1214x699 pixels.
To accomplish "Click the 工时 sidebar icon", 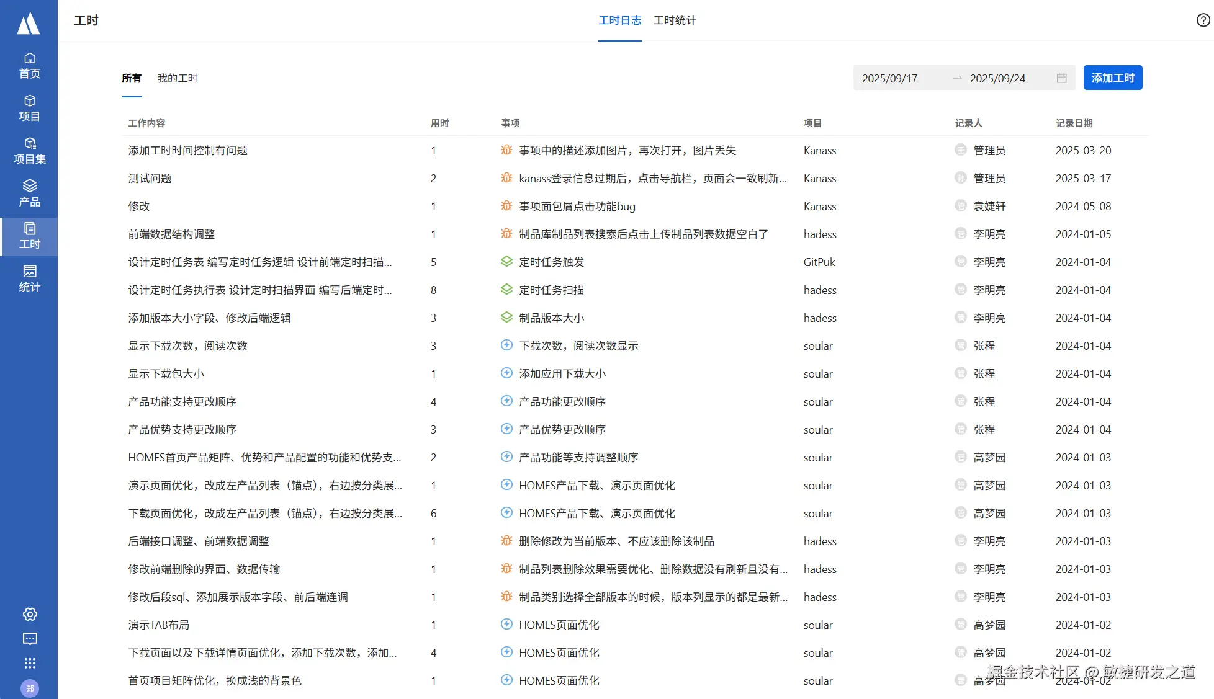I will pos(29,236).
